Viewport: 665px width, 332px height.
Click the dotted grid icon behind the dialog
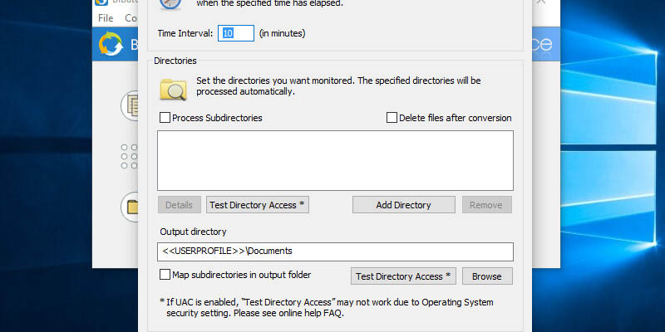[x=130, y=155]
